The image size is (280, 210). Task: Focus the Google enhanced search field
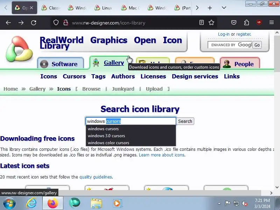(x=230, y=45)
